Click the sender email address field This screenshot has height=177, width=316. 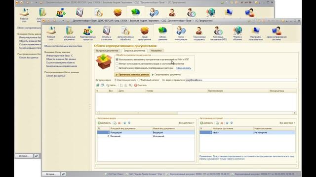[x=241, y=80]
